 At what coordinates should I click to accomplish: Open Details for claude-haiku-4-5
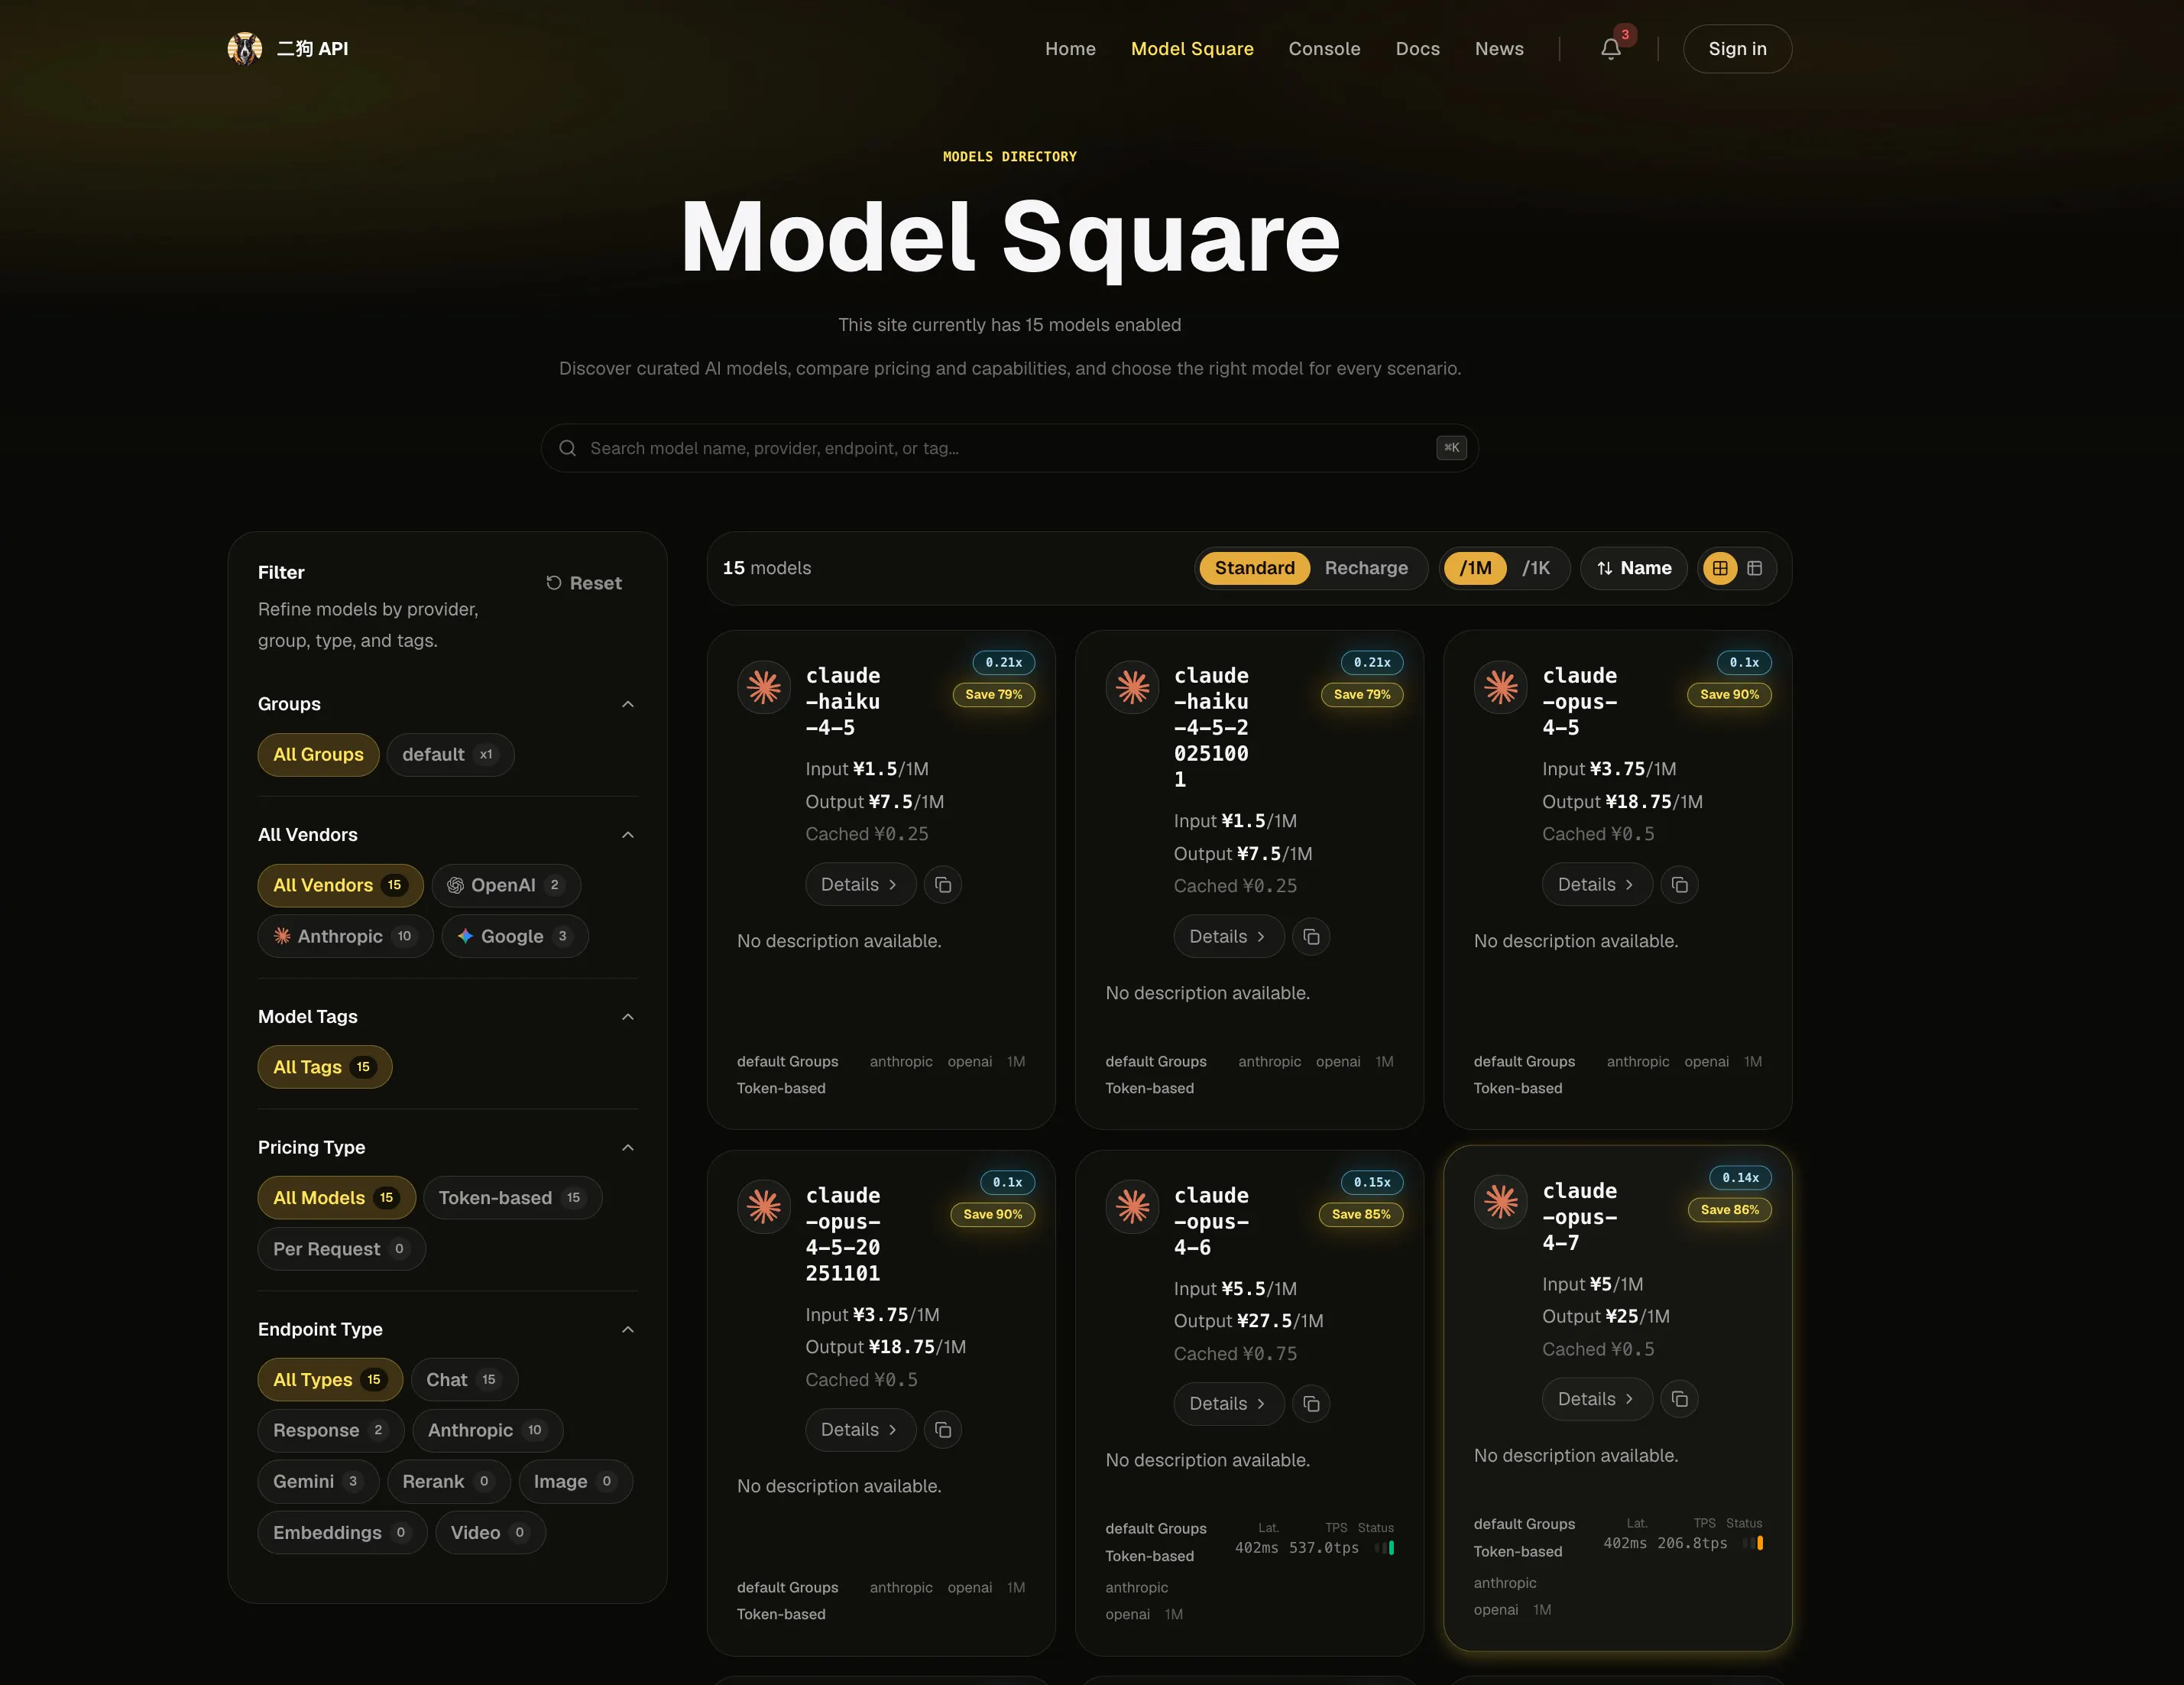click(x=860, y=885)
